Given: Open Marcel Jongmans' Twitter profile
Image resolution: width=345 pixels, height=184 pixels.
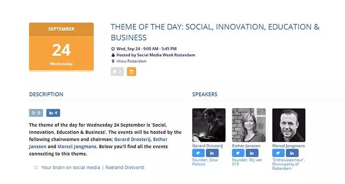Looking at the screenshot, I should [279, 153].
